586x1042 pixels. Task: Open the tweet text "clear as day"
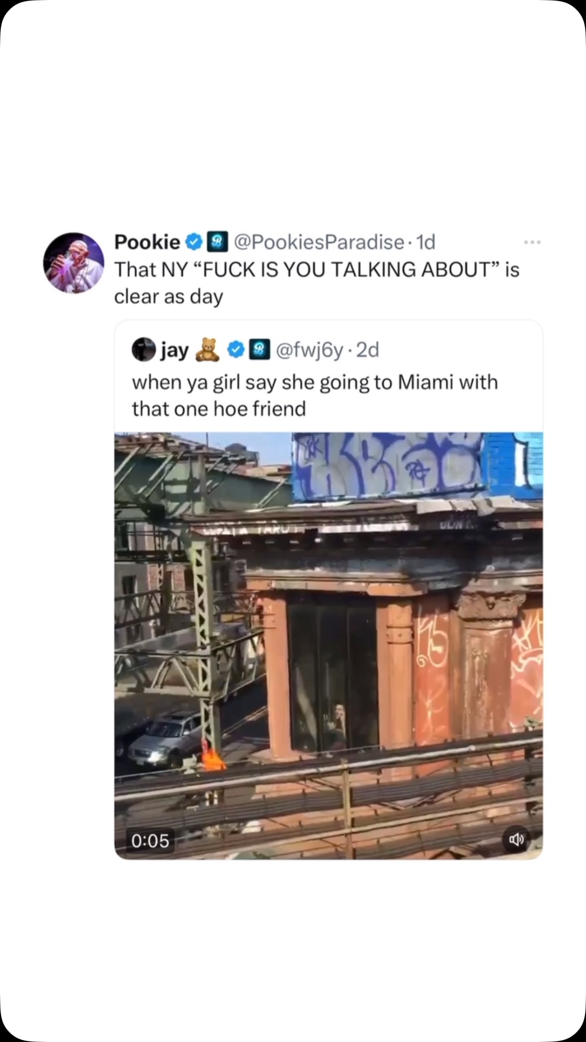coord(168,297)
